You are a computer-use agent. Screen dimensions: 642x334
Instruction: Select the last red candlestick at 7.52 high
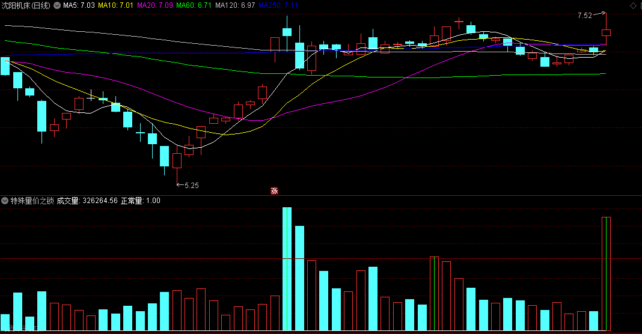(x=606, y=33)
